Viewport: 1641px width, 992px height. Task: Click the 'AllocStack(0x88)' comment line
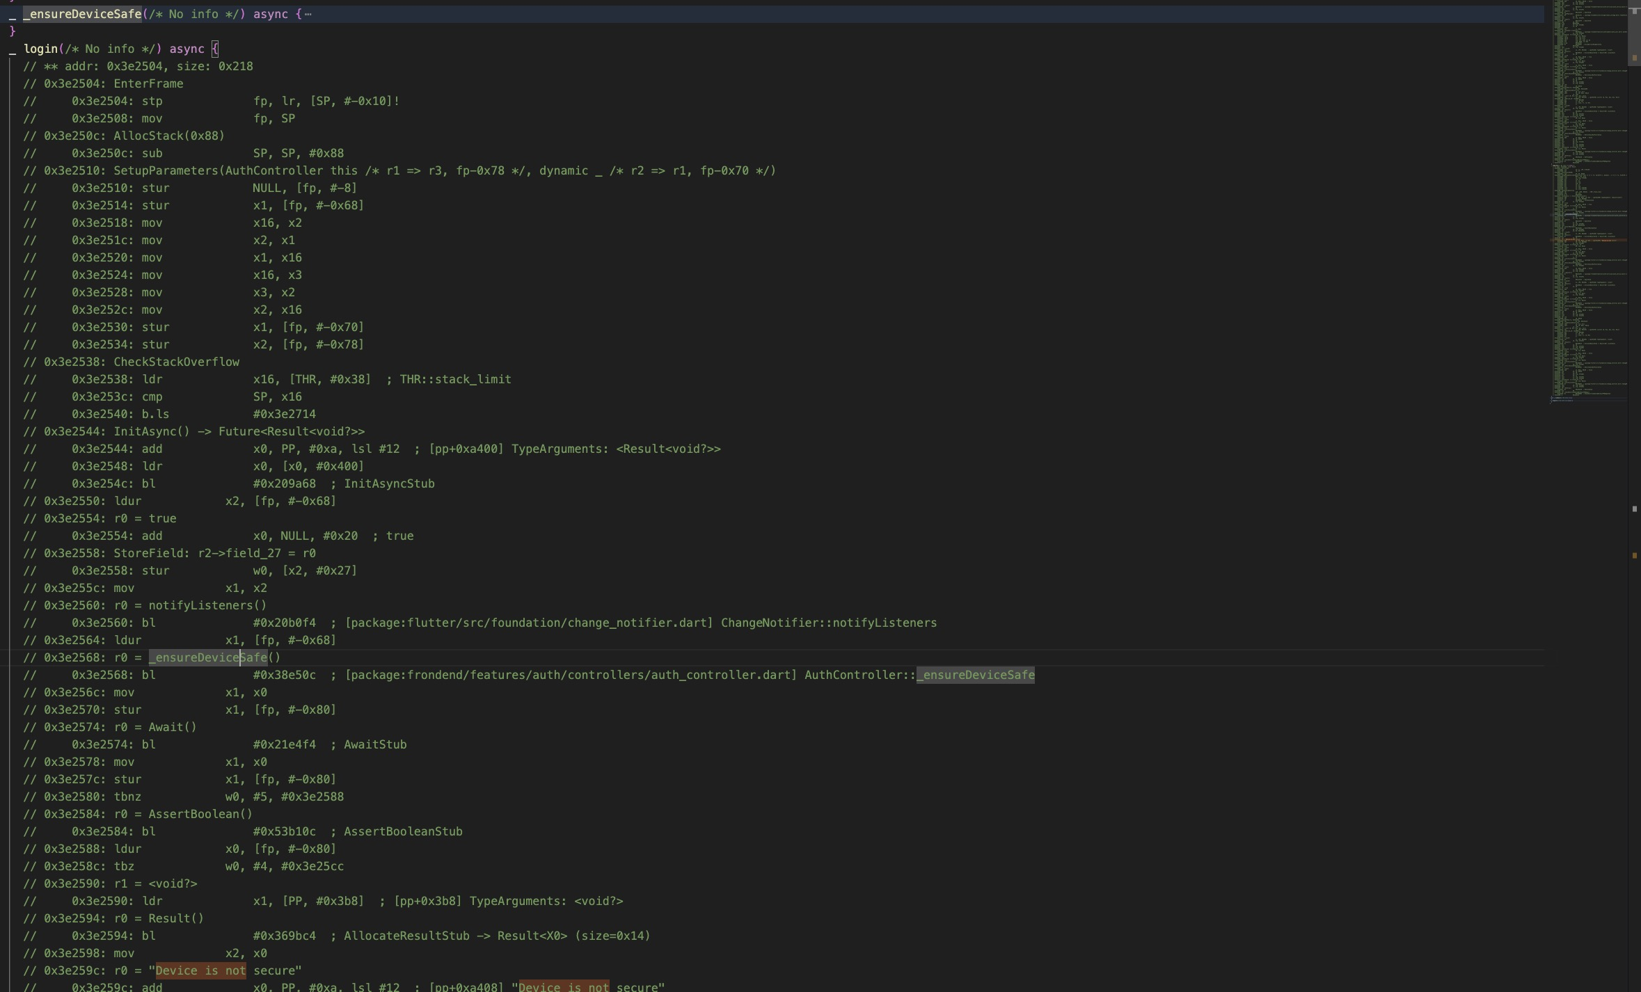coord(124,136)
